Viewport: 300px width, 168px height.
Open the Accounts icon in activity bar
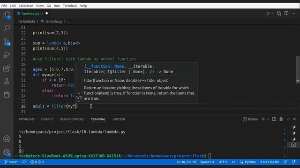click(x=7, y=139)
